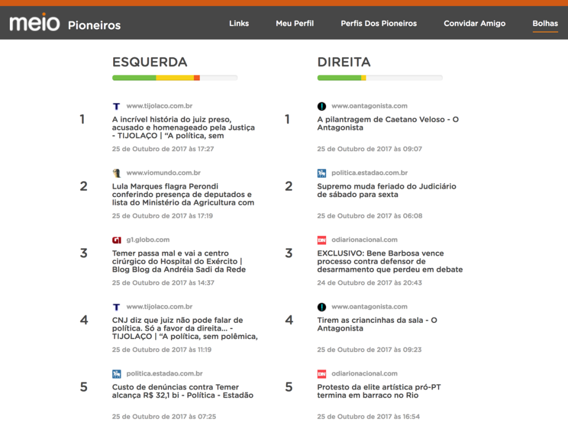Image resolution: width=568 pixels, height=426 pixels.
Task: Click odiarionacional.com above the Bene Barbosa article
Action: (x=364, y=240)
